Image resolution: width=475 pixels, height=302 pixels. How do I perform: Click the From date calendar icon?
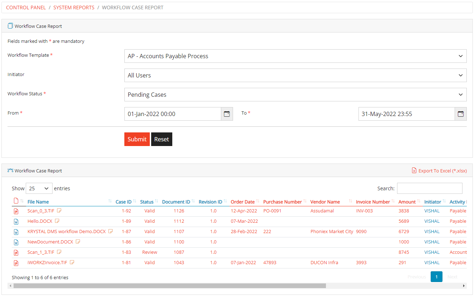[227, 114]
